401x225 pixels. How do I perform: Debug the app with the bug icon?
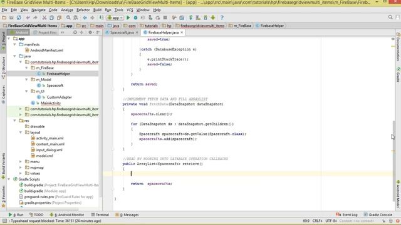click(x=135, y=17)
